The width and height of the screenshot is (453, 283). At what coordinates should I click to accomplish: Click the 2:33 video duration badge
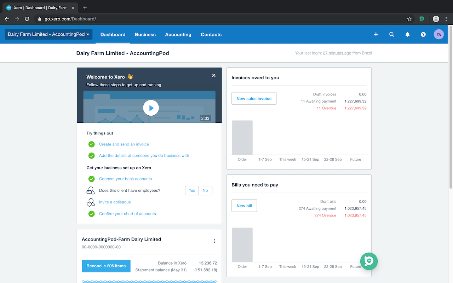(205, 119)
